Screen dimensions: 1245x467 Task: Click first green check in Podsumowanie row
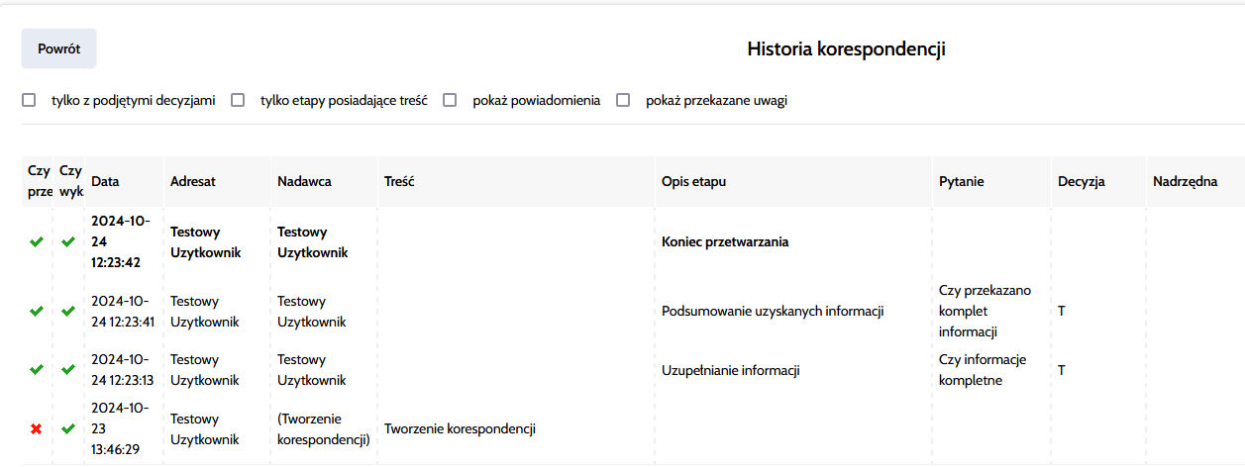(x=37, y=311)
